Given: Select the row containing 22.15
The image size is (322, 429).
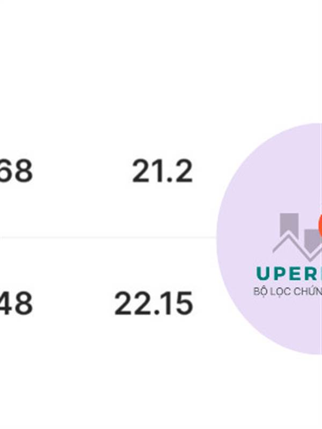Looking at the screenshot, I should click(x=108, y=304).
